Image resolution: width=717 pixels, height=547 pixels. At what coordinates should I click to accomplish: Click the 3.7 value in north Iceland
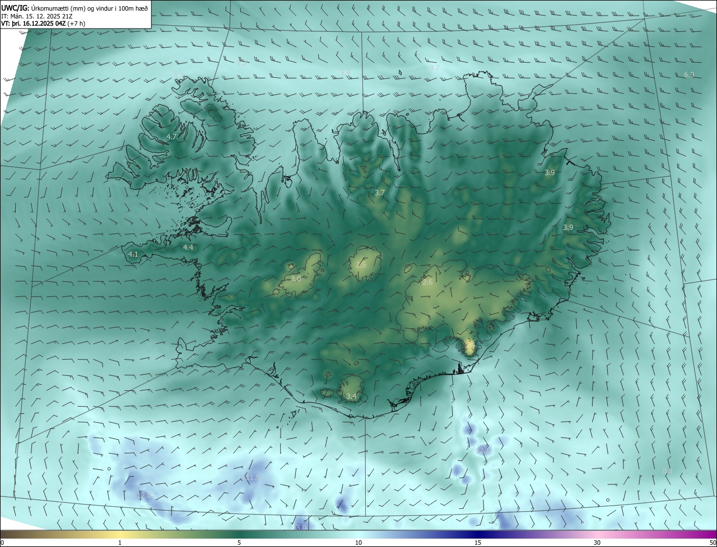click(380, 192)
